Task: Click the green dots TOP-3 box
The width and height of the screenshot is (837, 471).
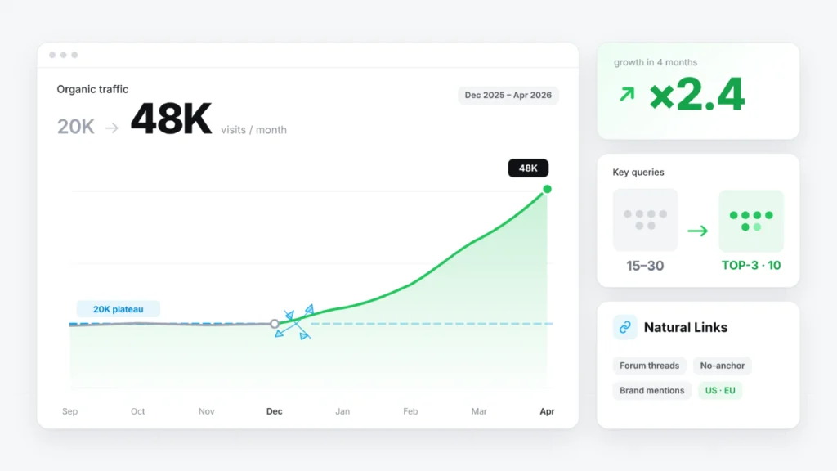Action: (x=751, y=221)
